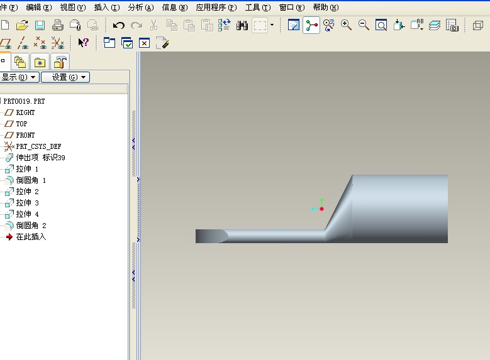Screen dimensions: 490x360
Task: Open the 帮助(H) menu
Action: 326,7
